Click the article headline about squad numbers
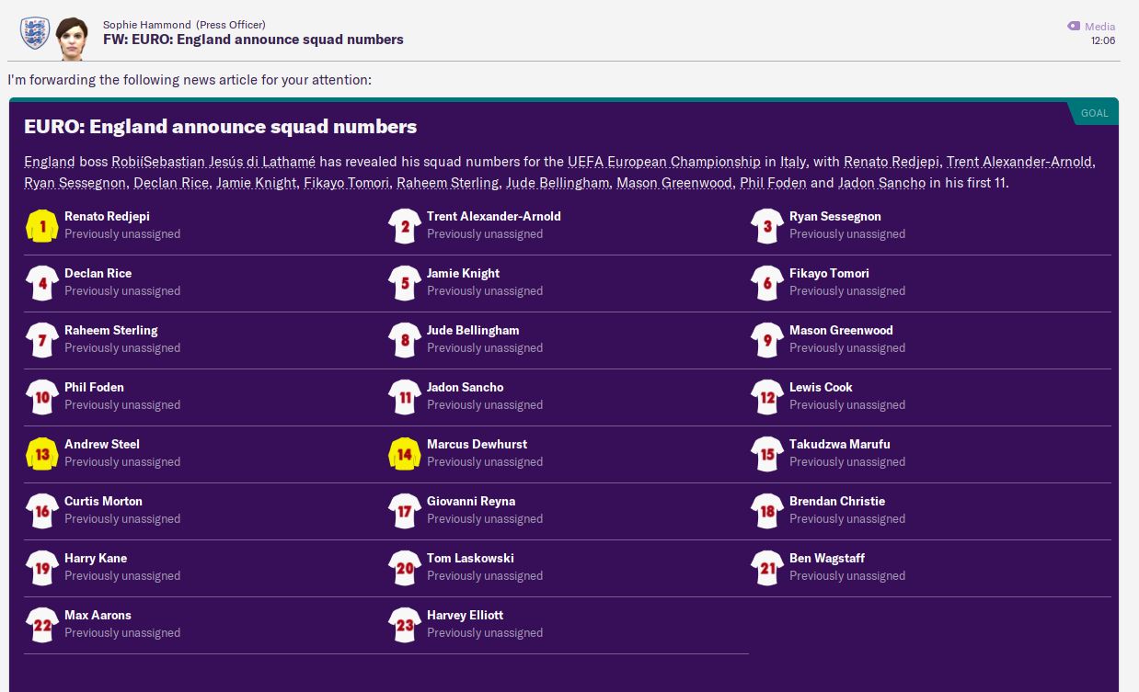This screenshot has height=692, width=1139. coord(220,127)
